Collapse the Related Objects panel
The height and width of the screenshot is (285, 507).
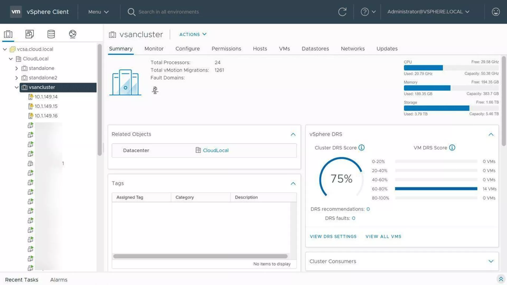293,134
